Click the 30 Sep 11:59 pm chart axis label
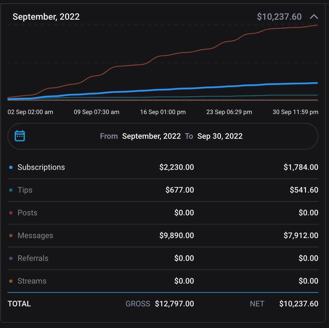The image size is (329, 328). [x=295, y=112]
